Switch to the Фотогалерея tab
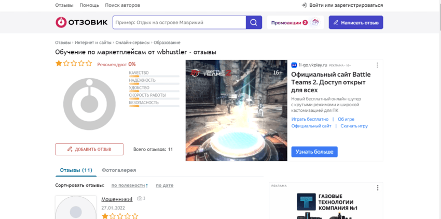This screenshot has width=441, height=219. (x=119, y=170)
